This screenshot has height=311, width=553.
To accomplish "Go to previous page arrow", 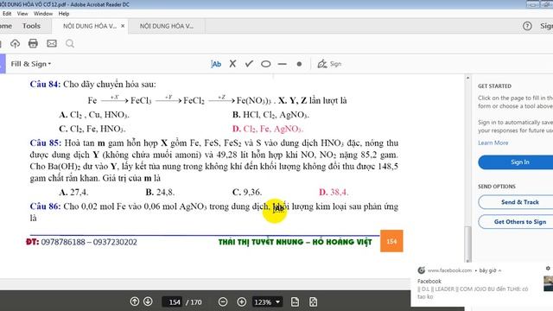I will click(135, 301).
